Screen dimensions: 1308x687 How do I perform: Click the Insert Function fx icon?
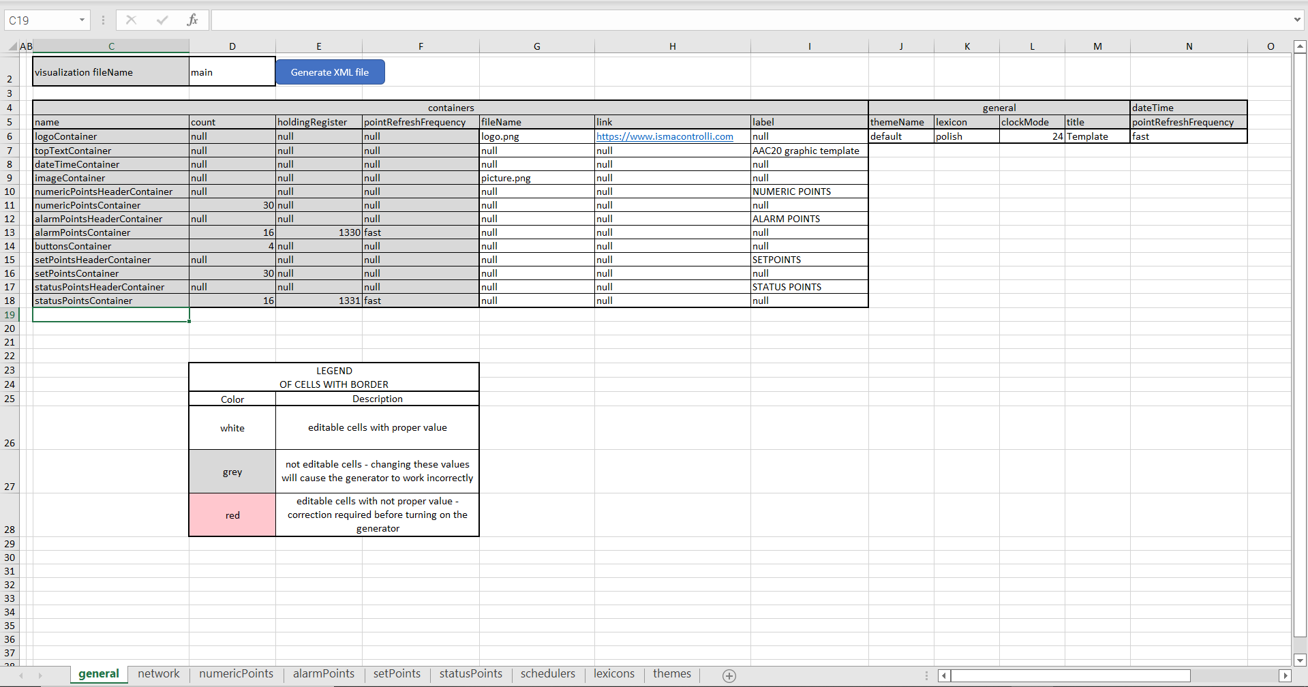point(192,20)
